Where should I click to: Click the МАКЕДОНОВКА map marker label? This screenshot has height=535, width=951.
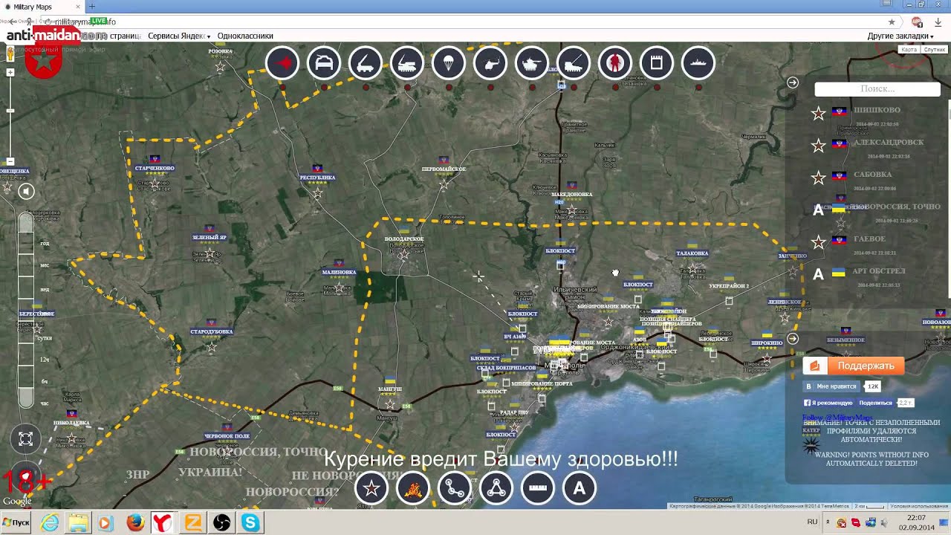coord(571,194)
